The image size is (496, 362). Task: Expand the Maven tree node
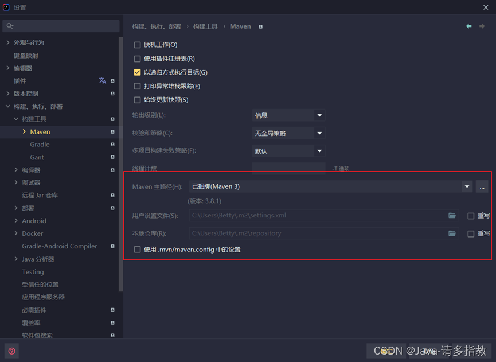tap(24, 131)
